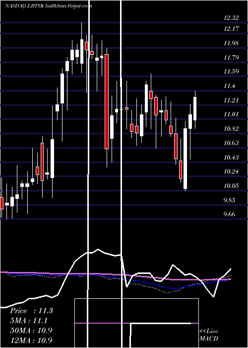The width and height of the screenshot is (248, 348).
Task: Click the 10.63 price axis label
Action: click(231, 143)
